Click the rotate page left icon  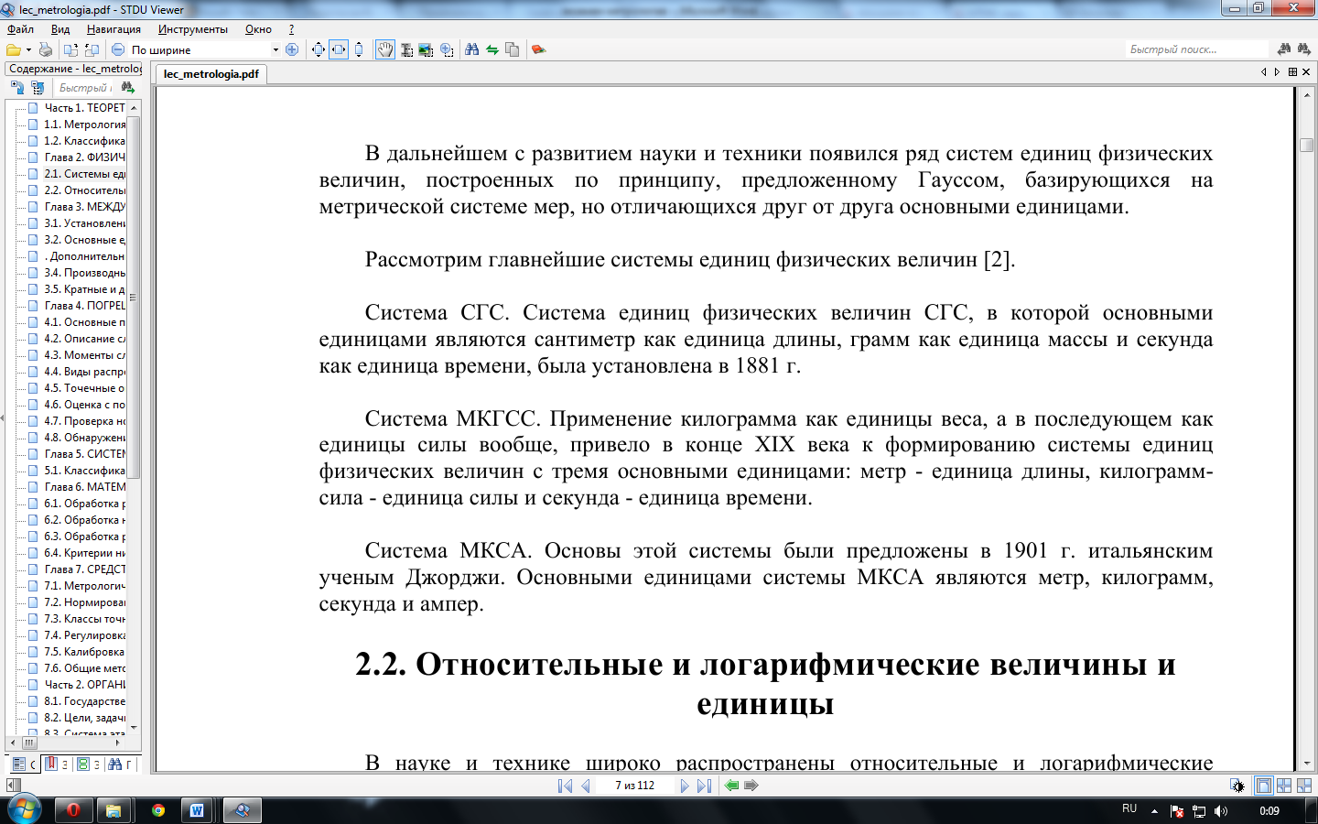click(70, 49)
